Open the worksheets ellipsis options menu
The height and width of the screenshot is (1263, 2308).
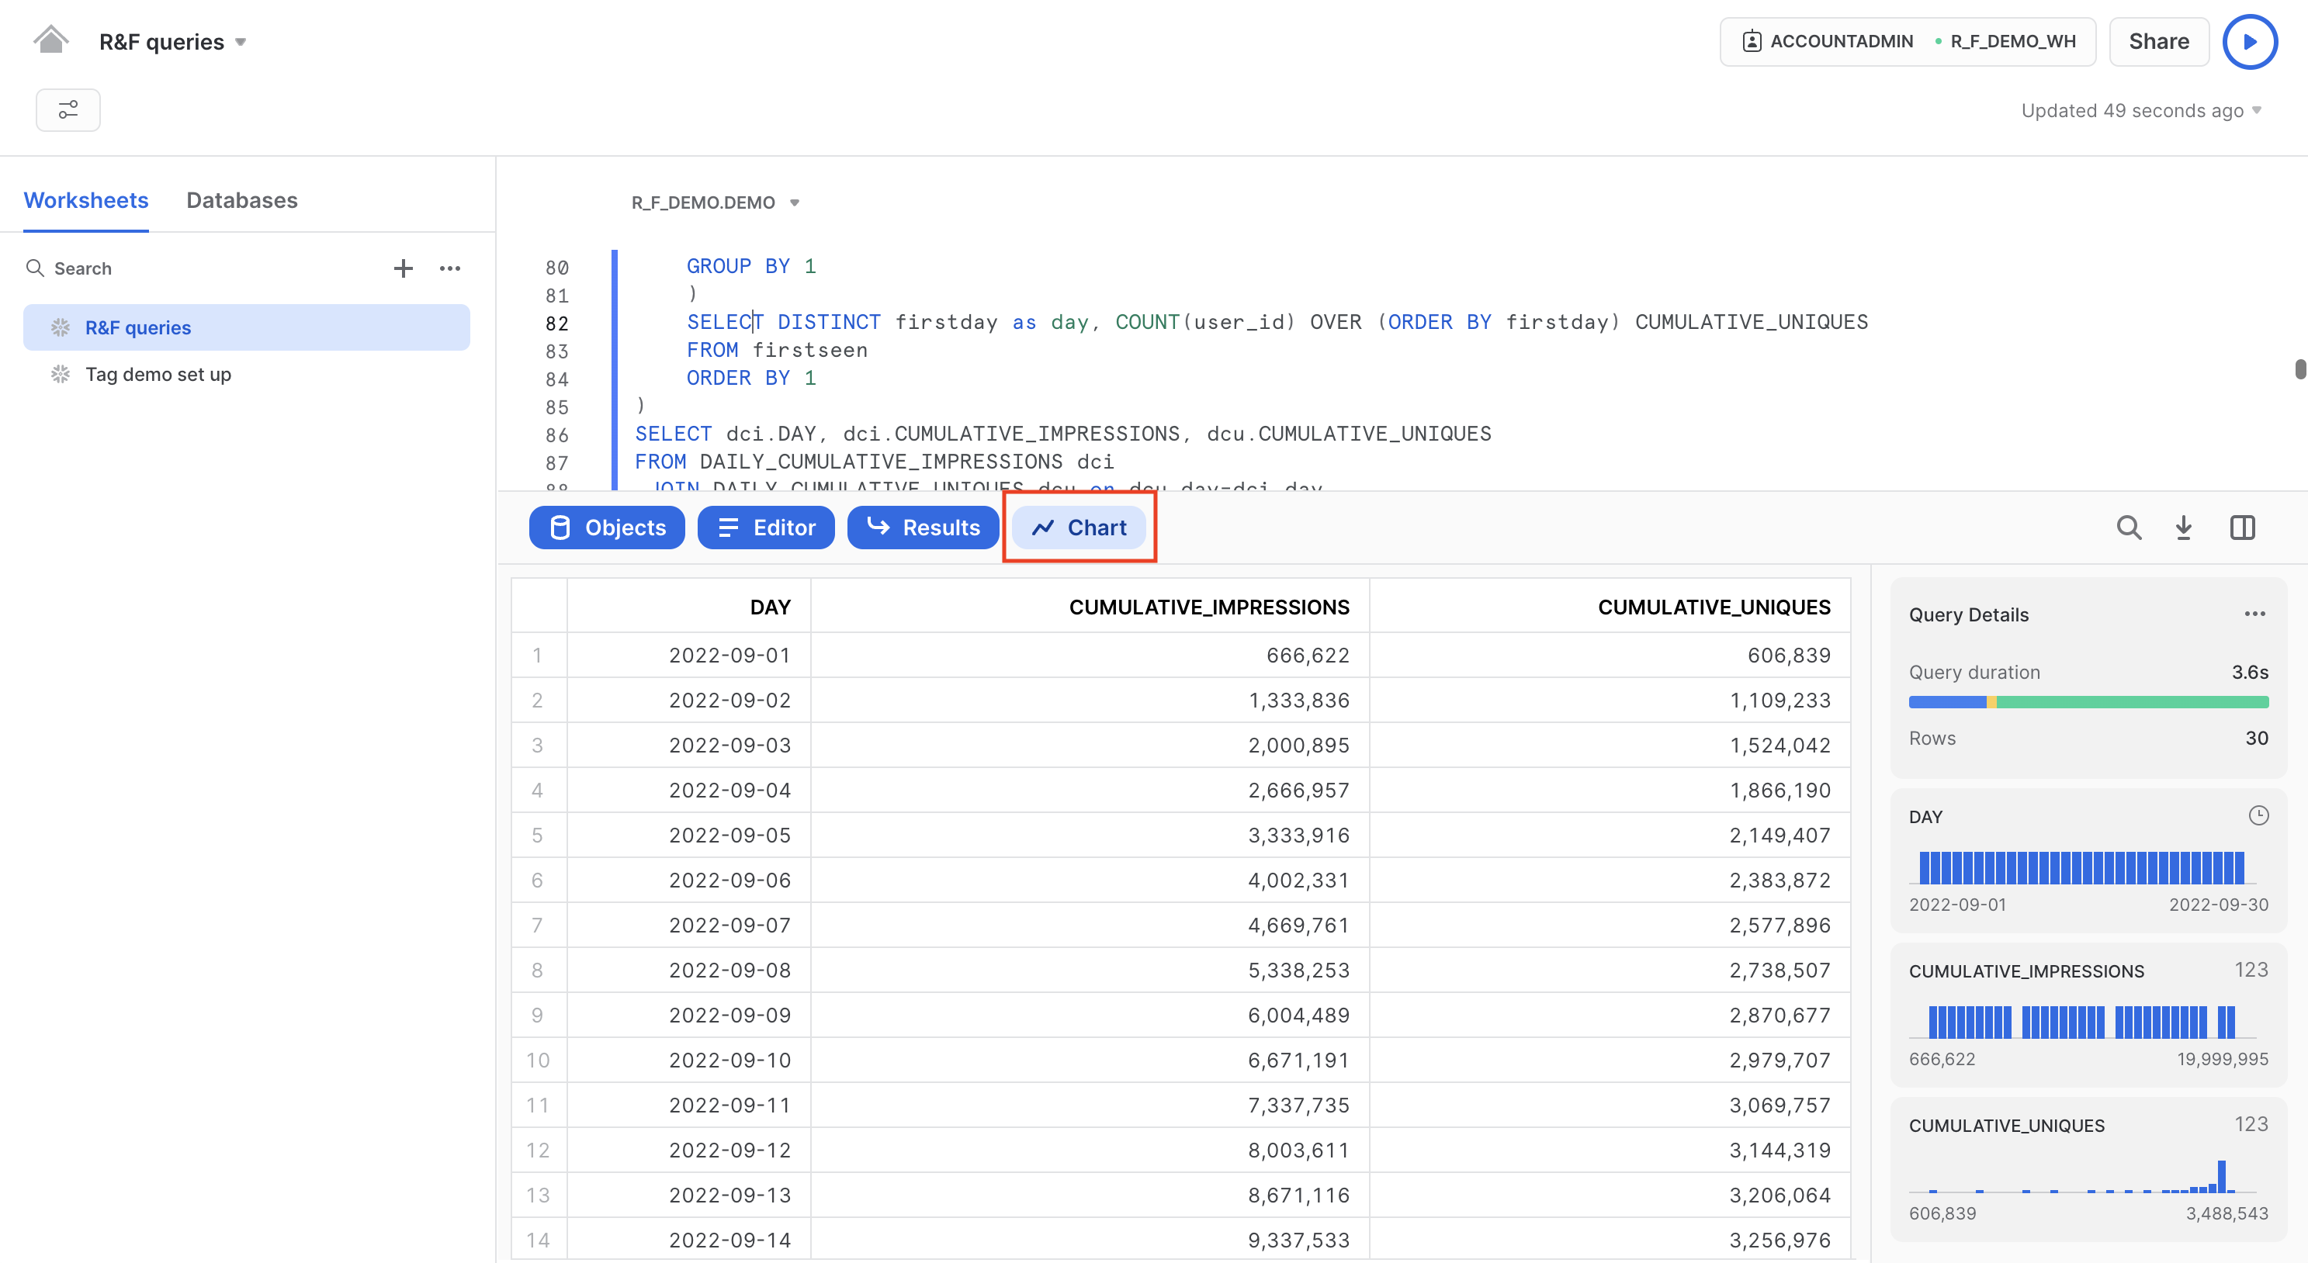[x=450, y=268]
